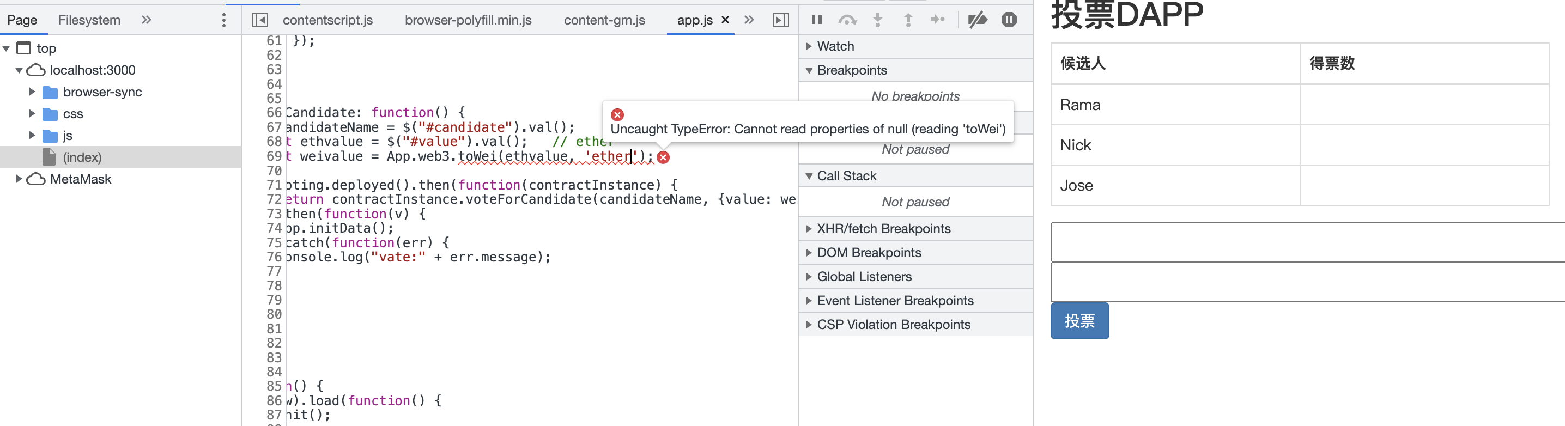Open the browser-polyfill.min.js tab
Viewport: 1565px width, 426px height.
point(468,20)
